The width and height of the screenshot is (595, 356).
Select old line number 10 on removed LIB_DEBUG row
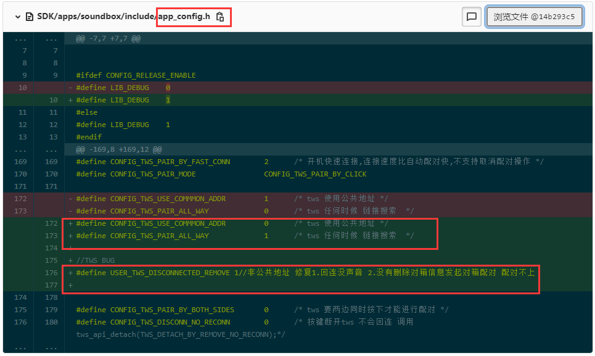pyautogui.click(x=22, y=88)
